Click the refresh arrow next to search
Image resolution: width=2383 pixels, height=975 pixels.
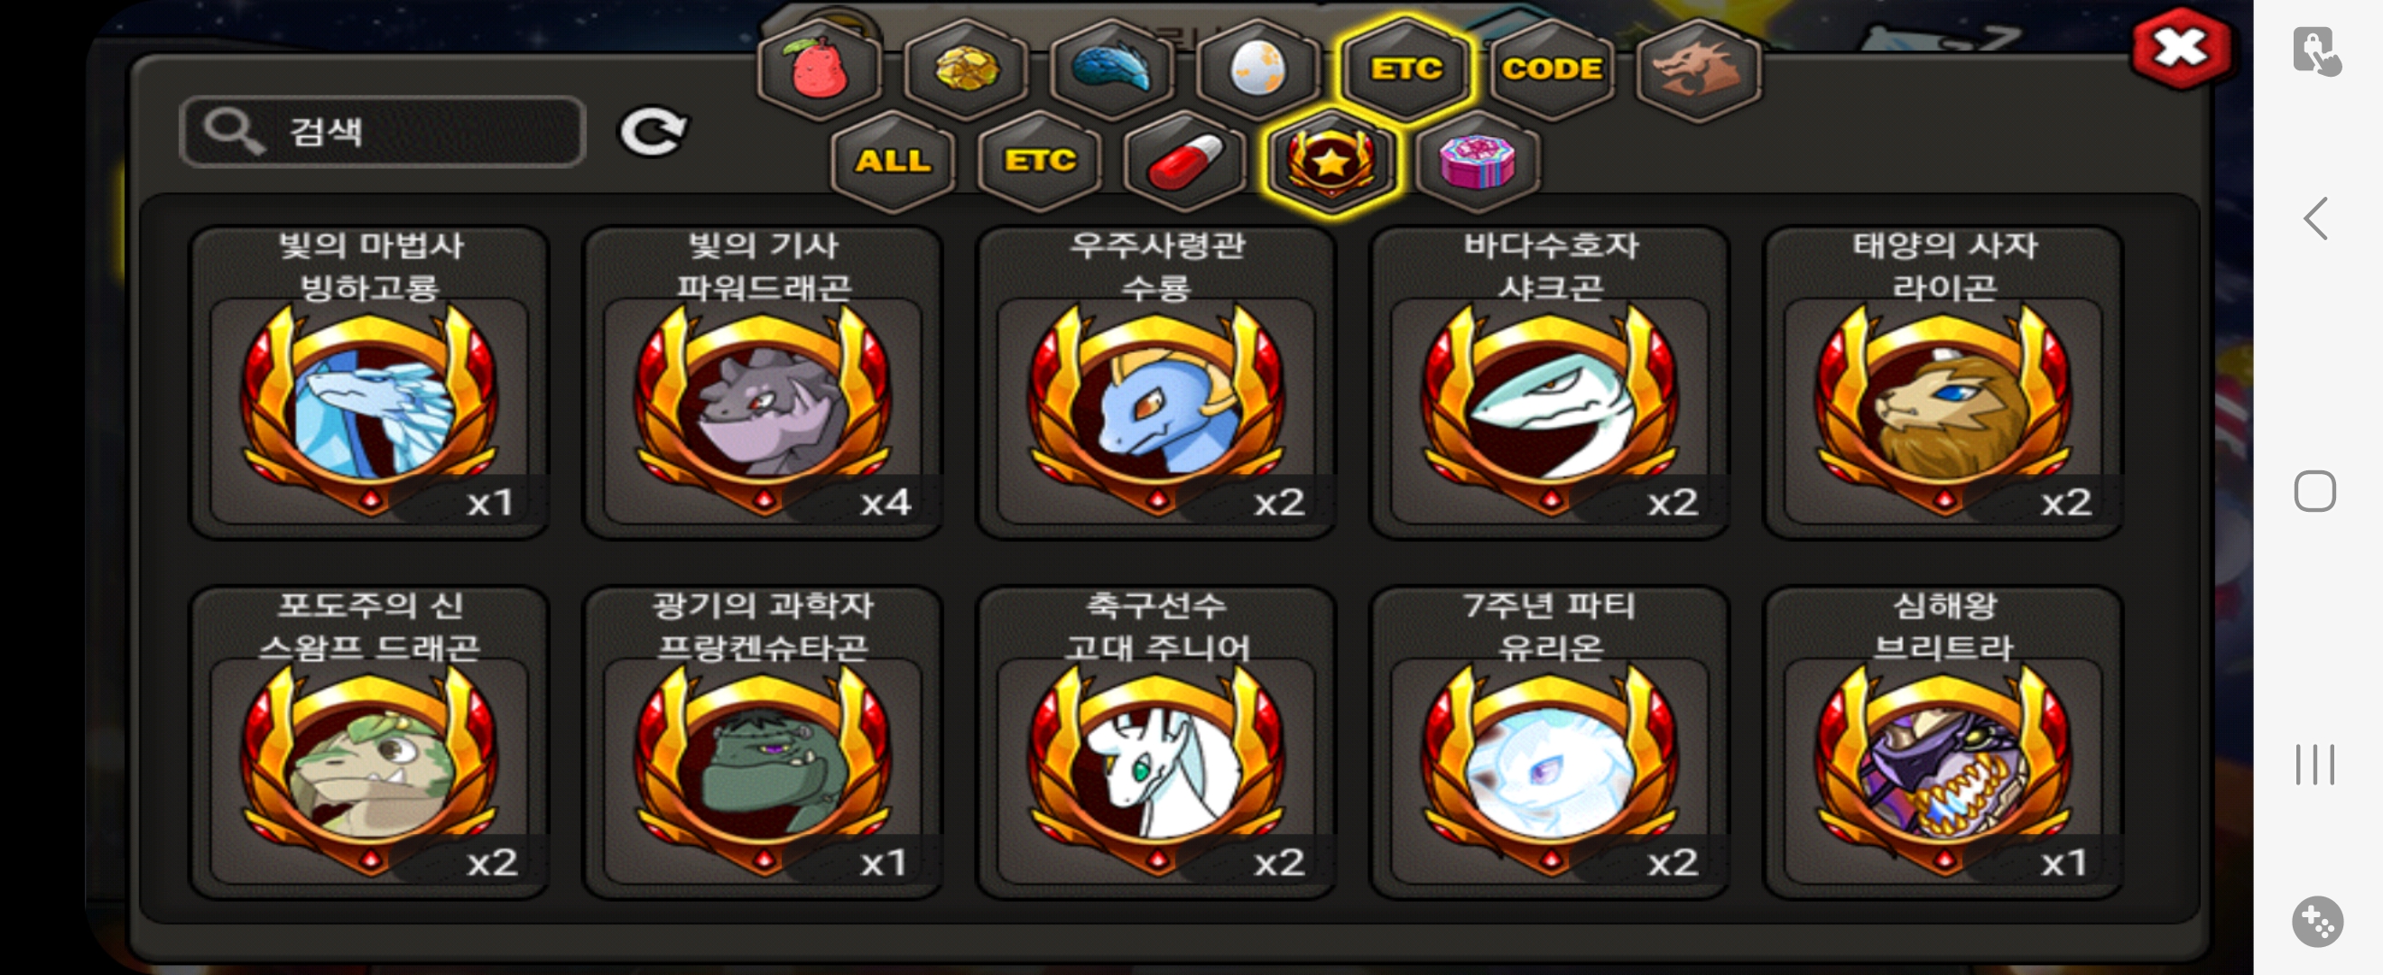point(654,133)
